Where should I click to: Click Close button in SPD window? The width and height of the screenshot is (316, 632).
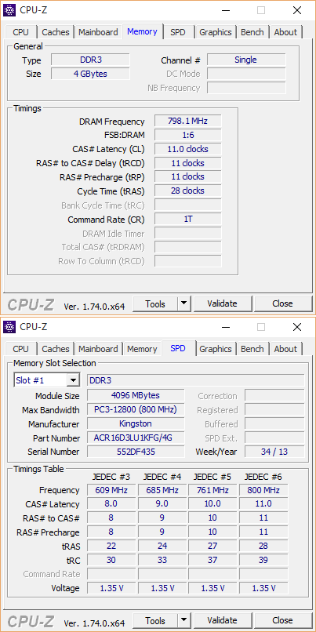point(282,620)
